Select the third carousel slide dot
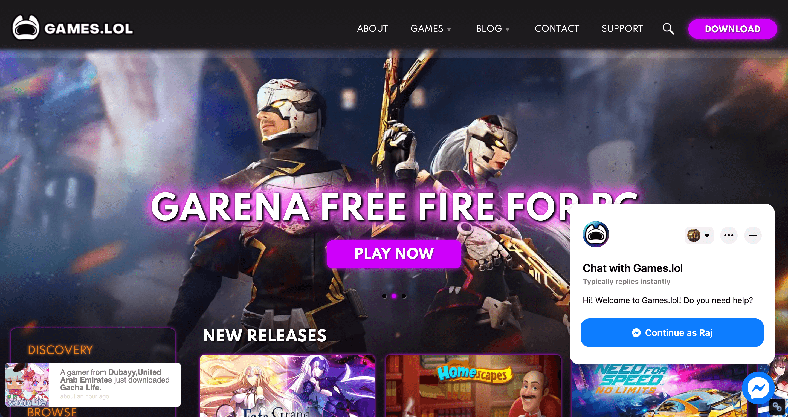The width and height of the screenshot is (788, 417). pyautogui.click(x=404, y=296)
